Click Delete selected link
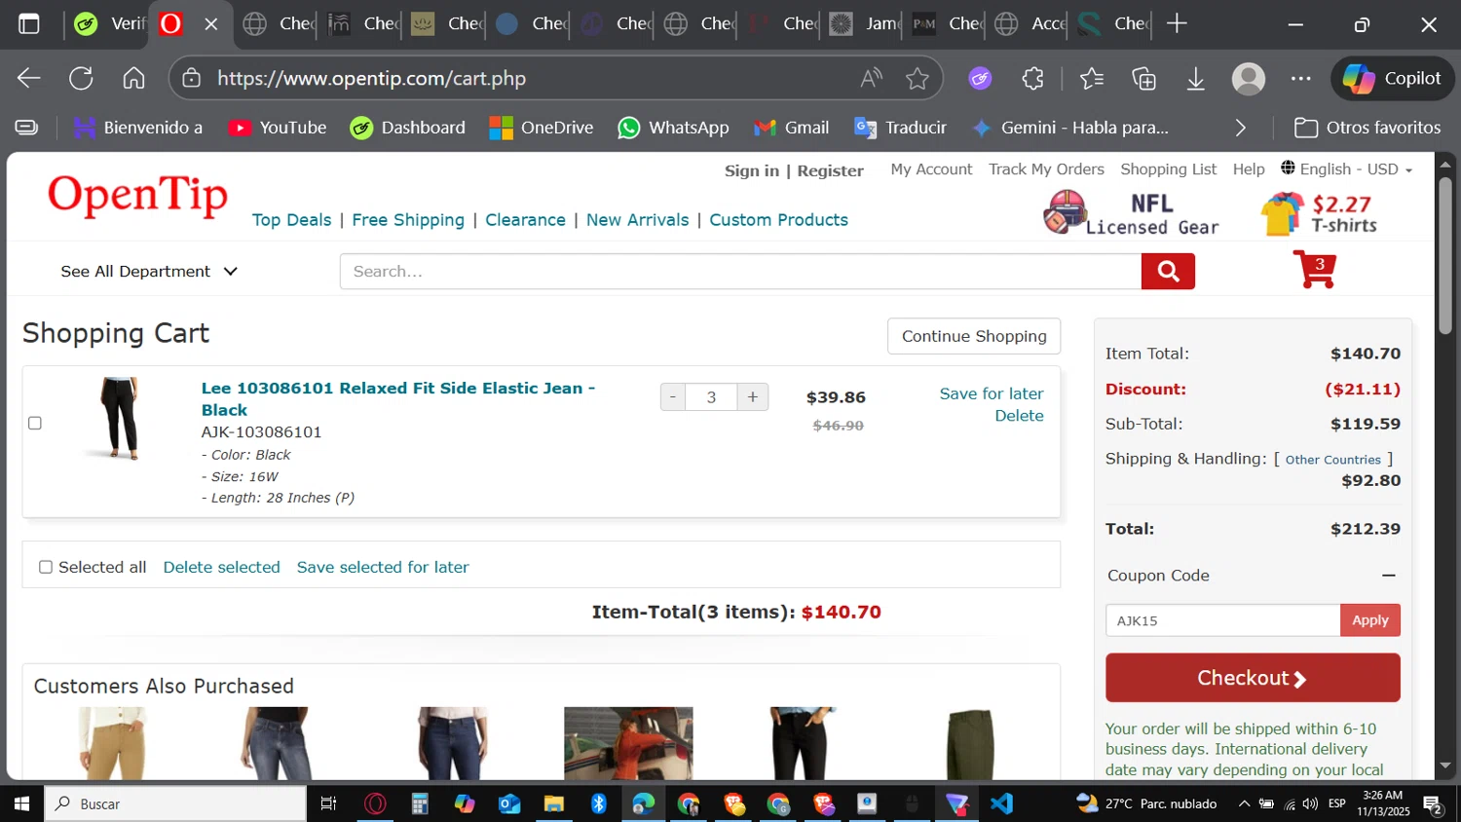Screen dimensions: 1461x822 point(221,567)
